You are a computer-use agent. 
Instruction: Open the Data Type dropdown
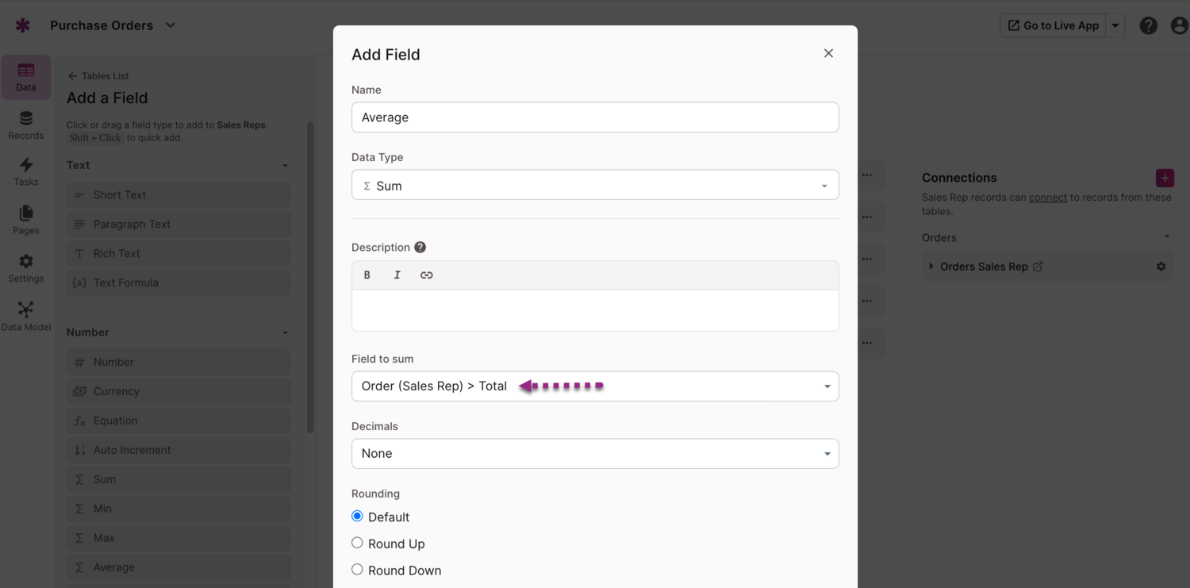tap(595, 186)
